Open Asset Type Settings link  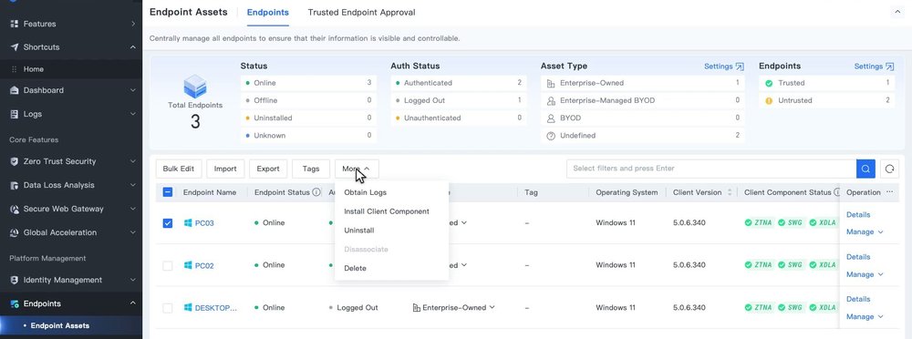coord(723,67)
